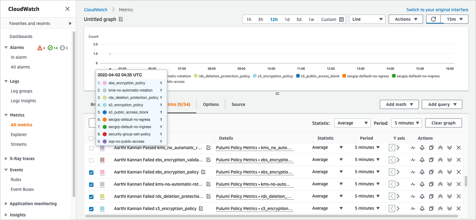The width and height of the screenshot is (476, 220).
Task: Switch to the Options tab
Action: [x=211, y=104]
